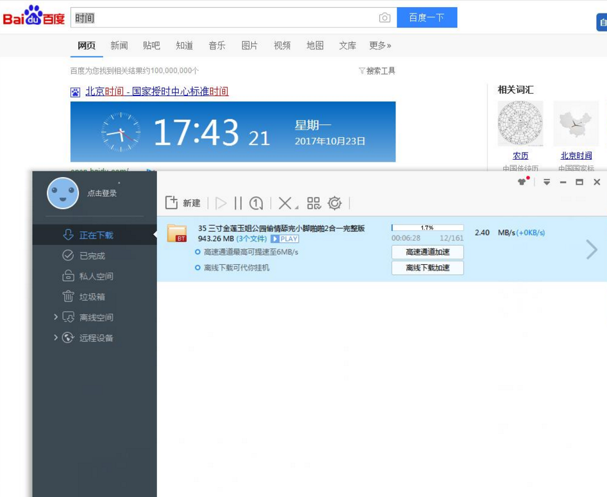The image size is (607, 497).
Task: Click the PLAY preview button
Action: click(x=285, y=239)
